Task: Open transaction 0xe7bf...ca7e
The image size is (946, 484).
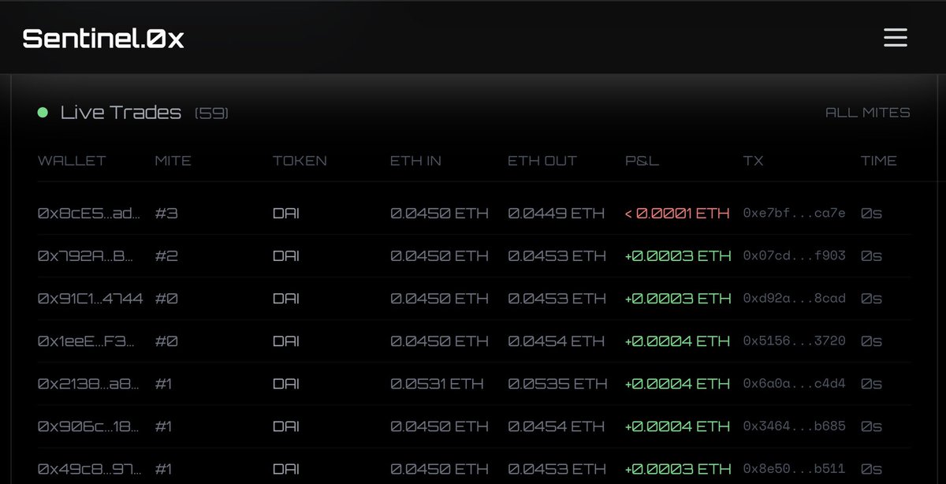Action: (x=795, y=214)
